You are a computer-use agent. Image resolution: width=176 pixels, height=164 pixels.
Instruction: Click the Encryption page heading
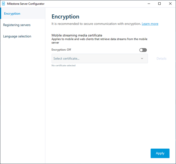coord(65,17)
